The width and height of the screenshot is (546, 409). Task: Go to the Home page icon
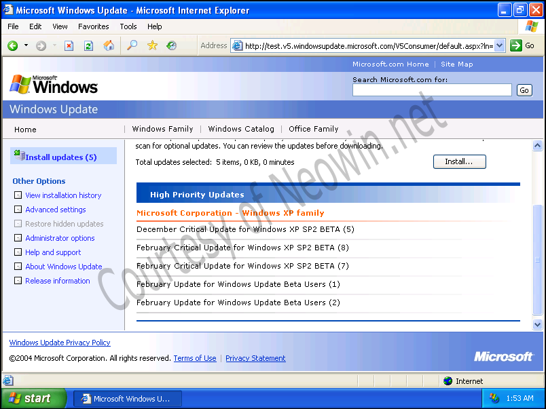point(109,45)
